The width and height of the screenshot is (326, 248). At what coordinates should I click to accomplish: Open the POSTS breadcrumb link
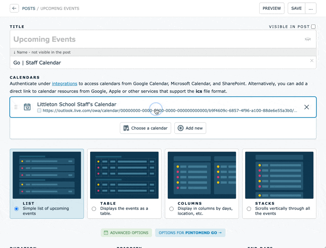[29, 9]
